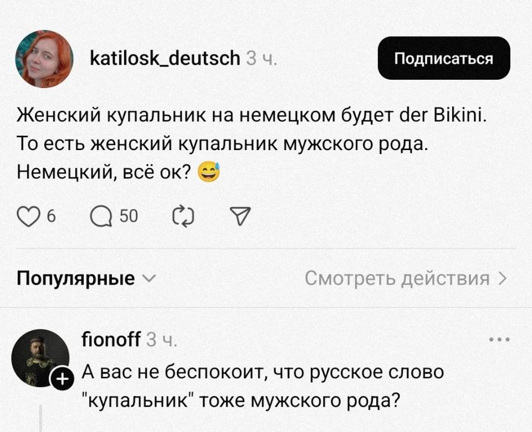Unfollow by tapping Подписаться again
This screenshot has height=432, width=532.
(443, 58)
